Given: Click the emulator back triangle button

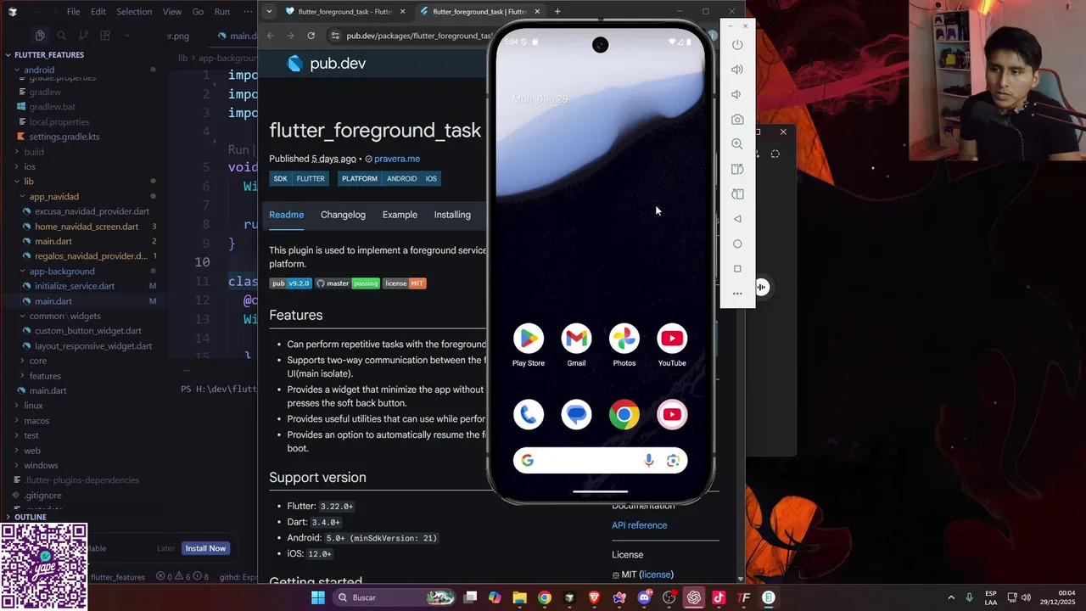Looking at the screenshot, I should point(737,219).
